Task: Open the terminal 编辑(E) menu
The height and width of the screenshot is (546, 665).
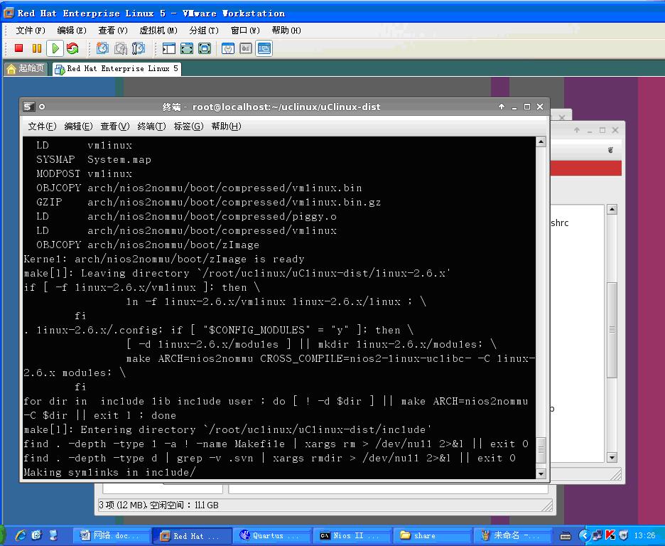Action: pyautogui.click(x=78, y=127)
